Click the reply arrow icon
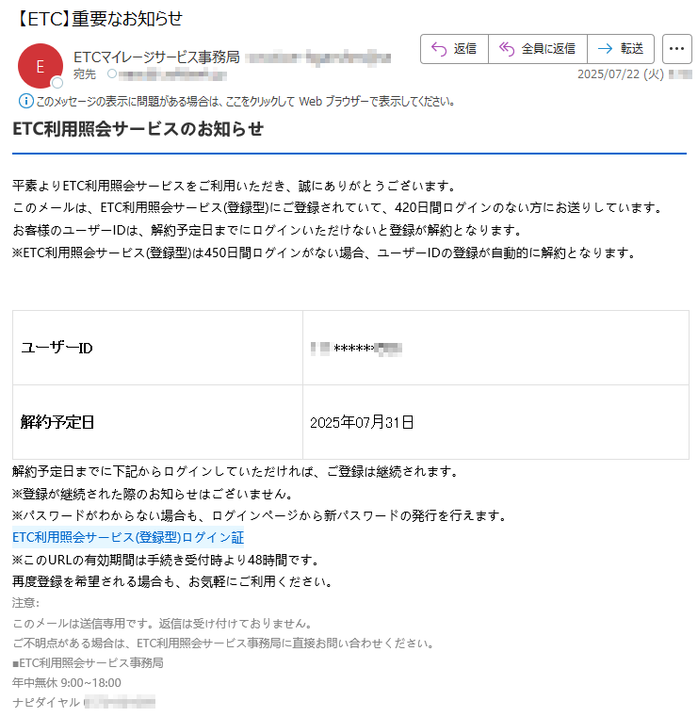Viewport: 698px width, 717px height. pyautogui.click(x=439, y=49)
